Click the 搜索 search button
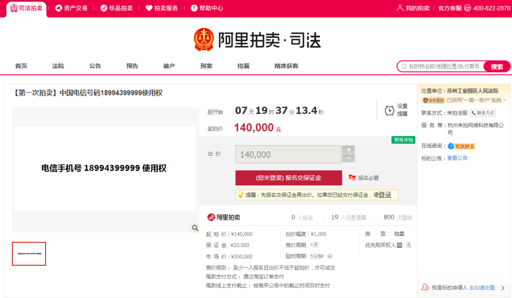512x298 pixels. (497, 66)
